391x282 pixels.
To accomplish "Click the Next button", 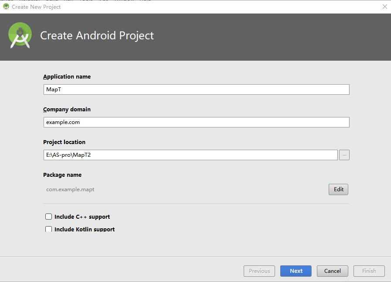I will [x=296, y=271].
